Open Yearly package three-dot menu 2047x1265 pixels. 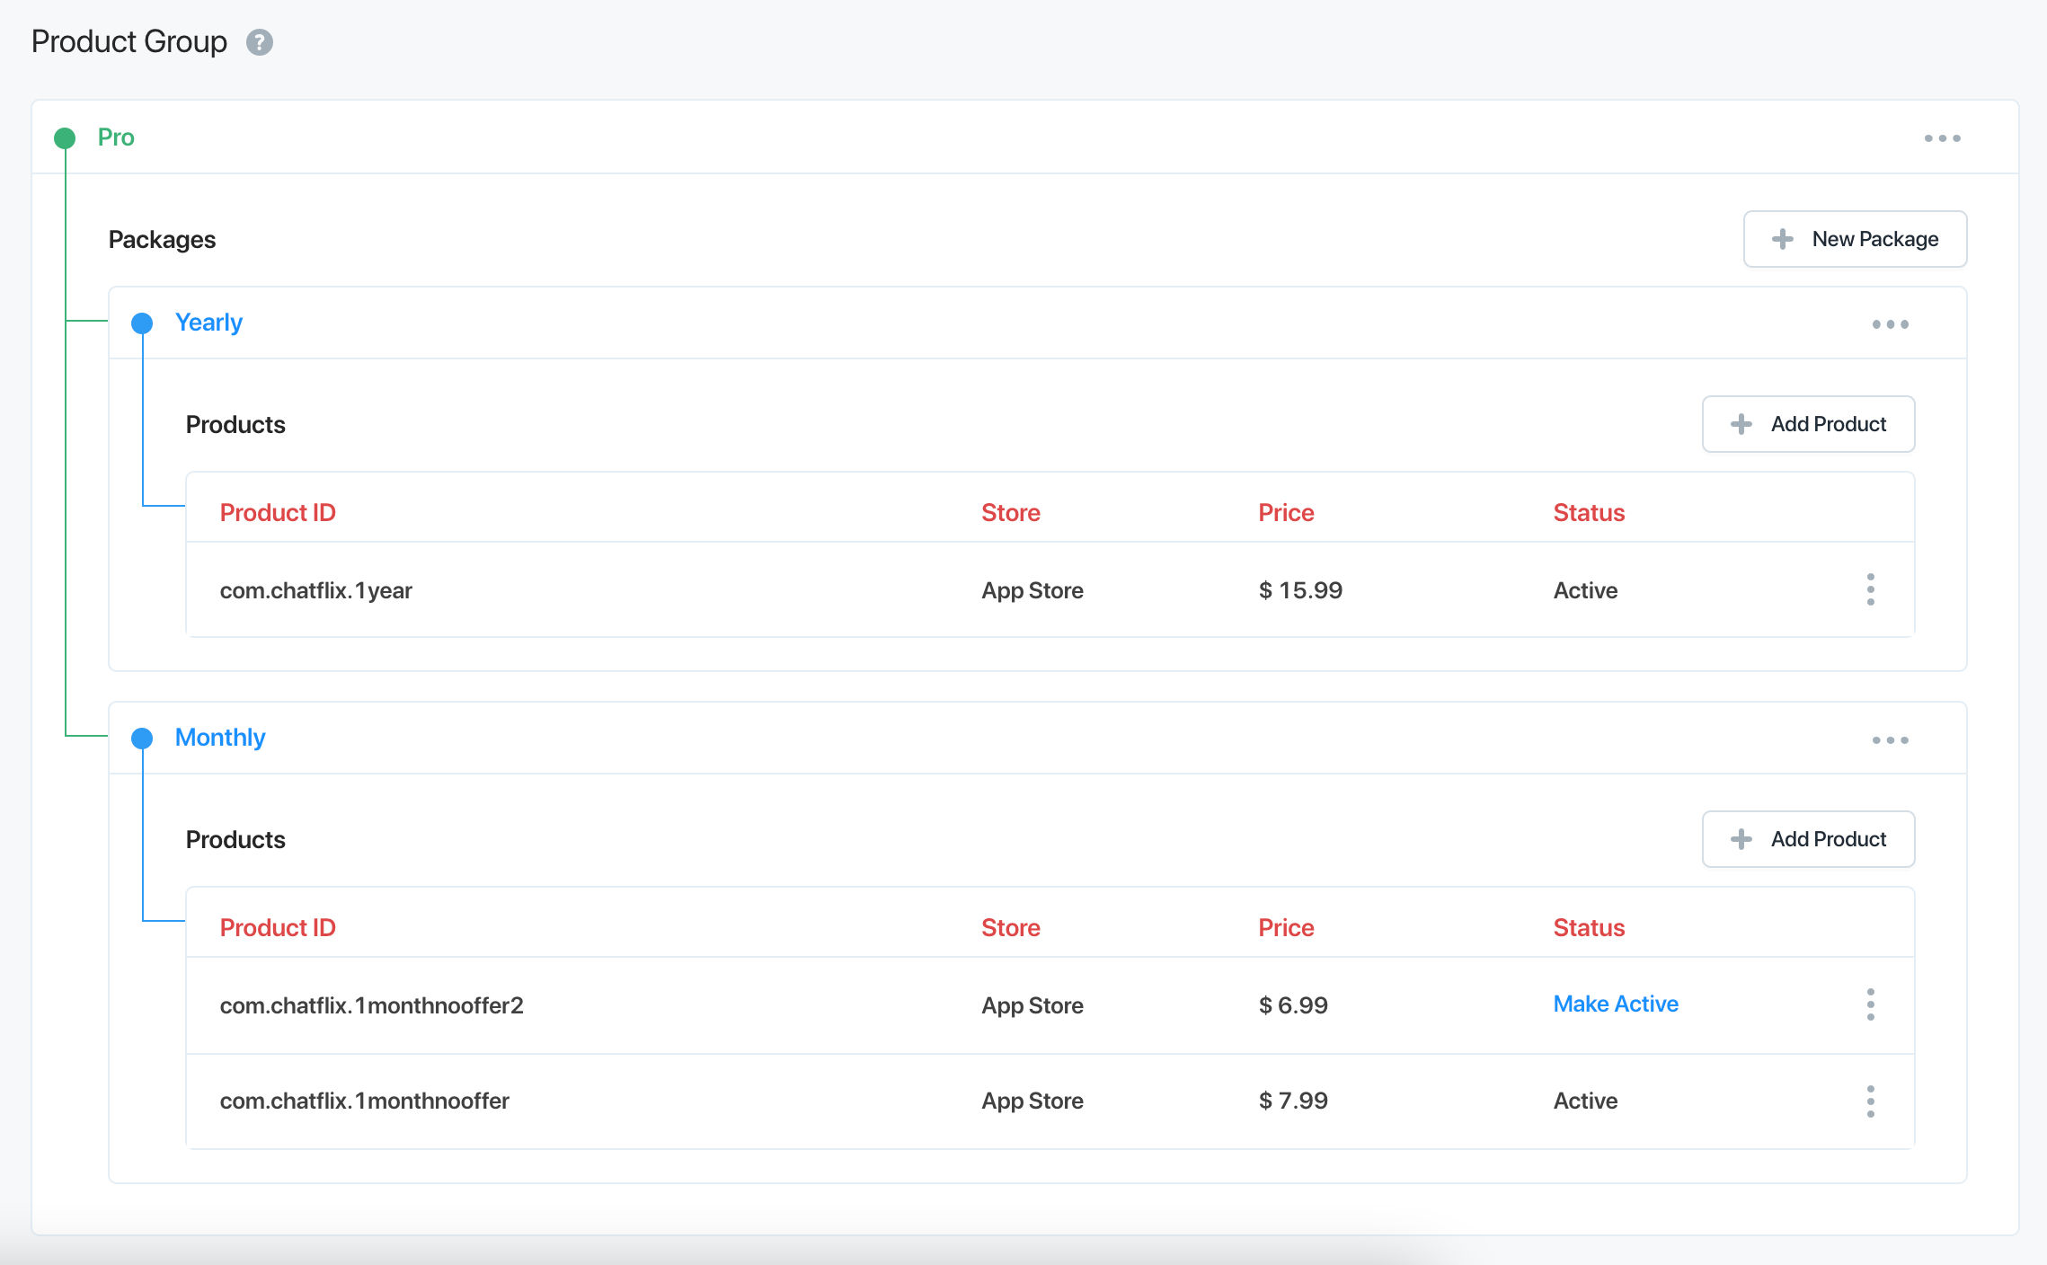[1890, 324]
